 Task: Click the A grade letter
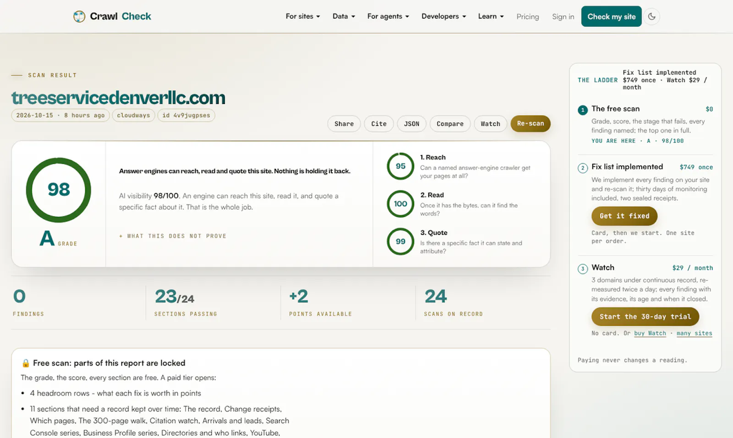(x=47, y=238)
